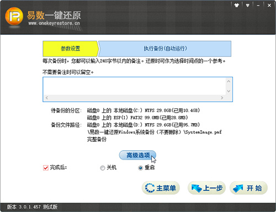Click the remark box scroll down arrow
The image size is (276, 212).
pyautogui.click(x=229, y=91)
